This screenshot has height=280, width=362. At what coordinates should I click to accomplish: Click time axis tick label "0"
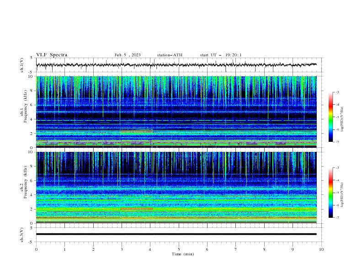point(36,249)
